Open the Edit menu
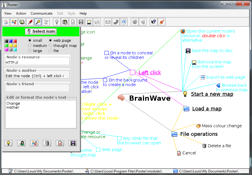Screen dimensions: 252x175 coord(60,13)
